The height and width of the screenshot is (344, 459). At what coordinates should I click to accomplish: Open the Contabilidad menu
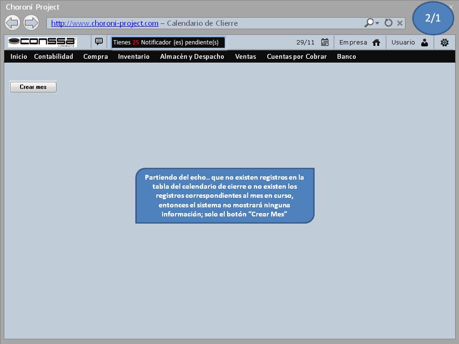pyautogui.click(x=54, y=56)
